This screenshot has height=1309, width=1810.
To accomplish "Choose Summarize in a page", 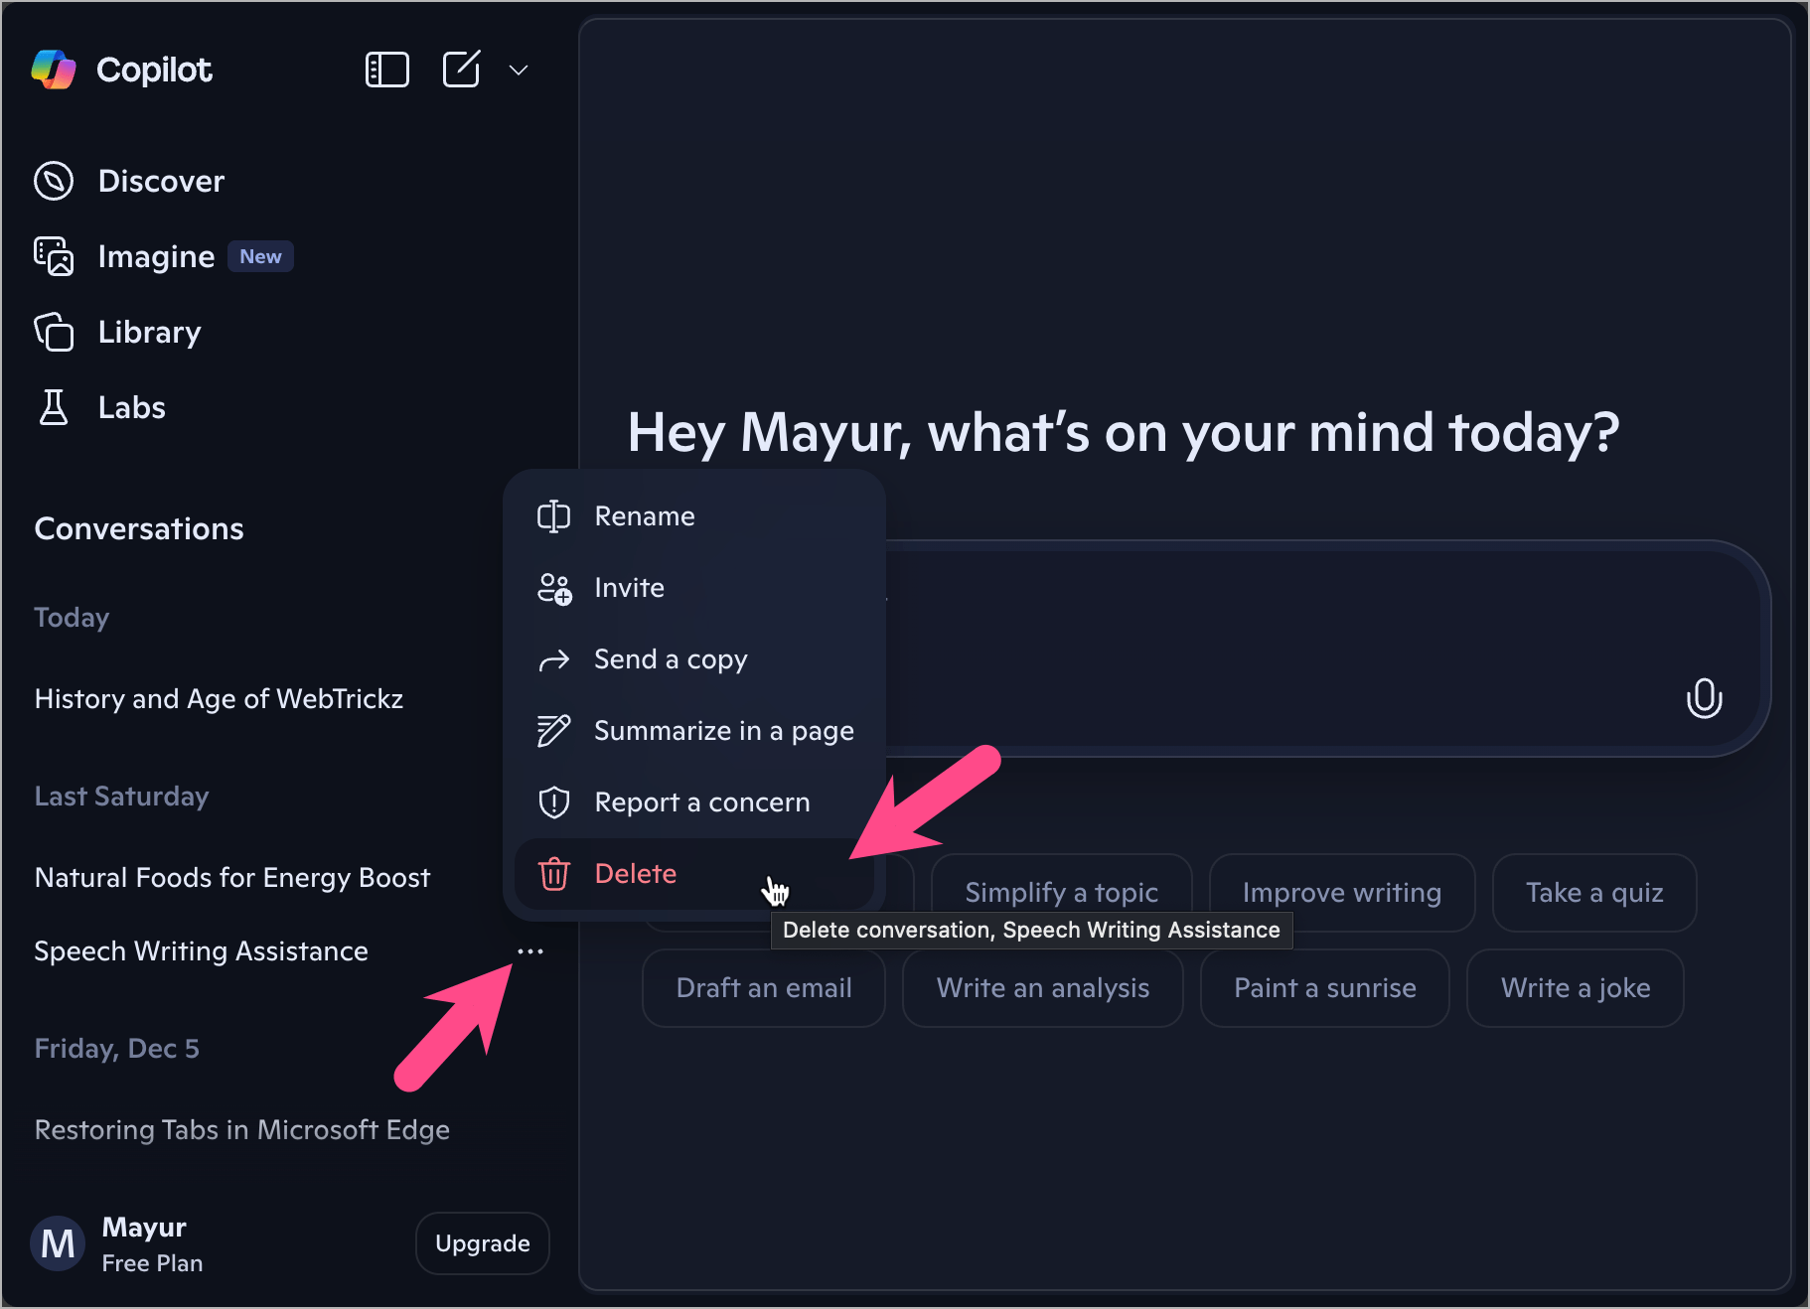I will (x=723, y=731).
